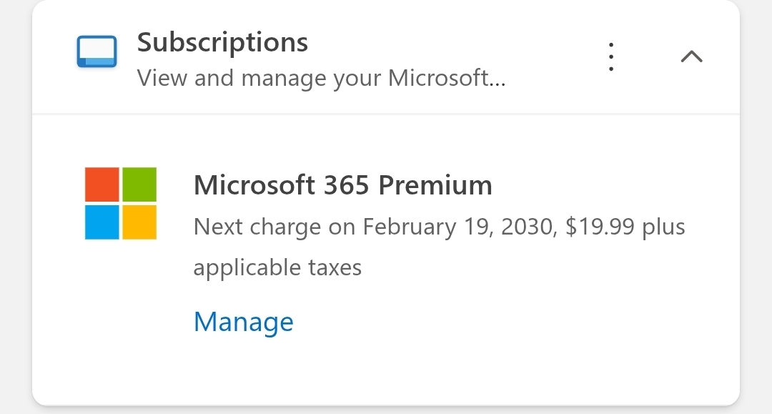Image resolution: width=772 pixels, height=414 pixels.
Task: Open Manage for Microsoft 365 Premium
Action: [243, 322]
